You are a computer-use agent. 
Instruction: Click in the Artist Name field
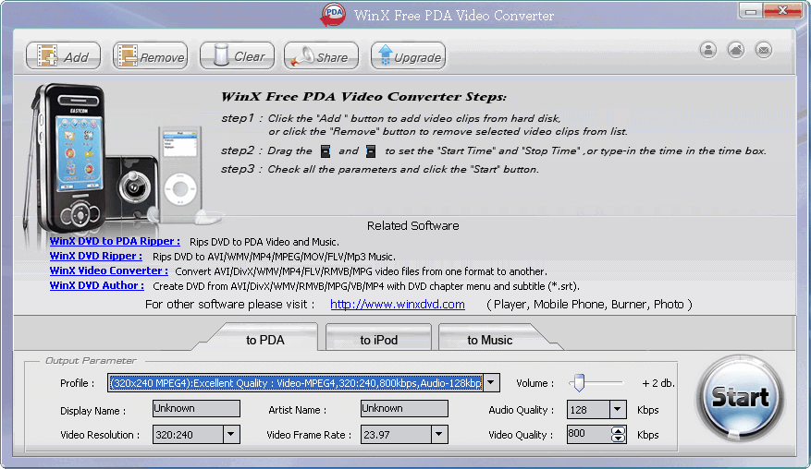(x=404, y=409)
